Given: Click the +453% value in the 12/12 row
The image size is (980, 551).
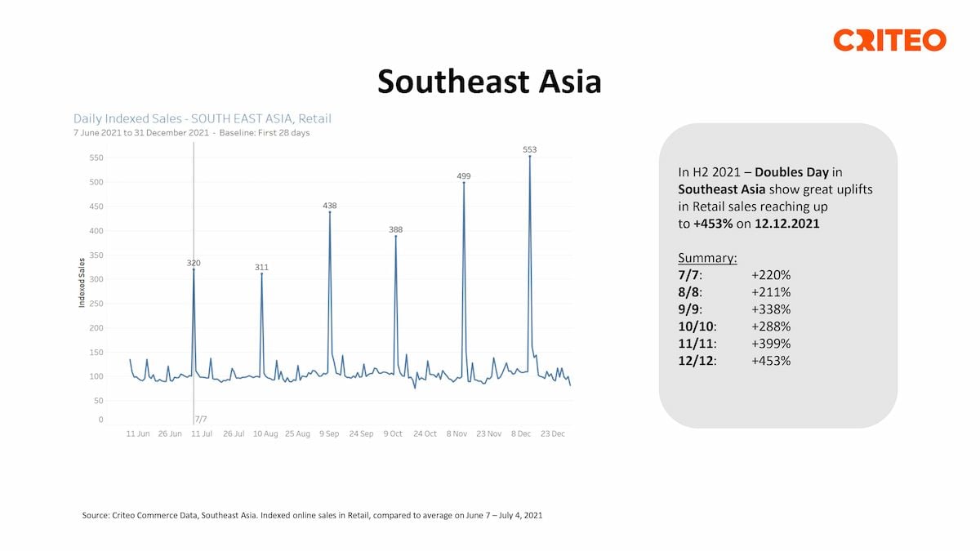Looking at the screenshot, I should [x=771, y=361].
